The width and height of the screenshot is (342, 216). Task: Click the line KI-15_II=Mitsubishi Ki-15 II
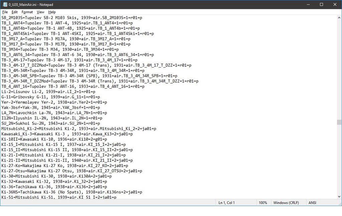coord(67,150)
